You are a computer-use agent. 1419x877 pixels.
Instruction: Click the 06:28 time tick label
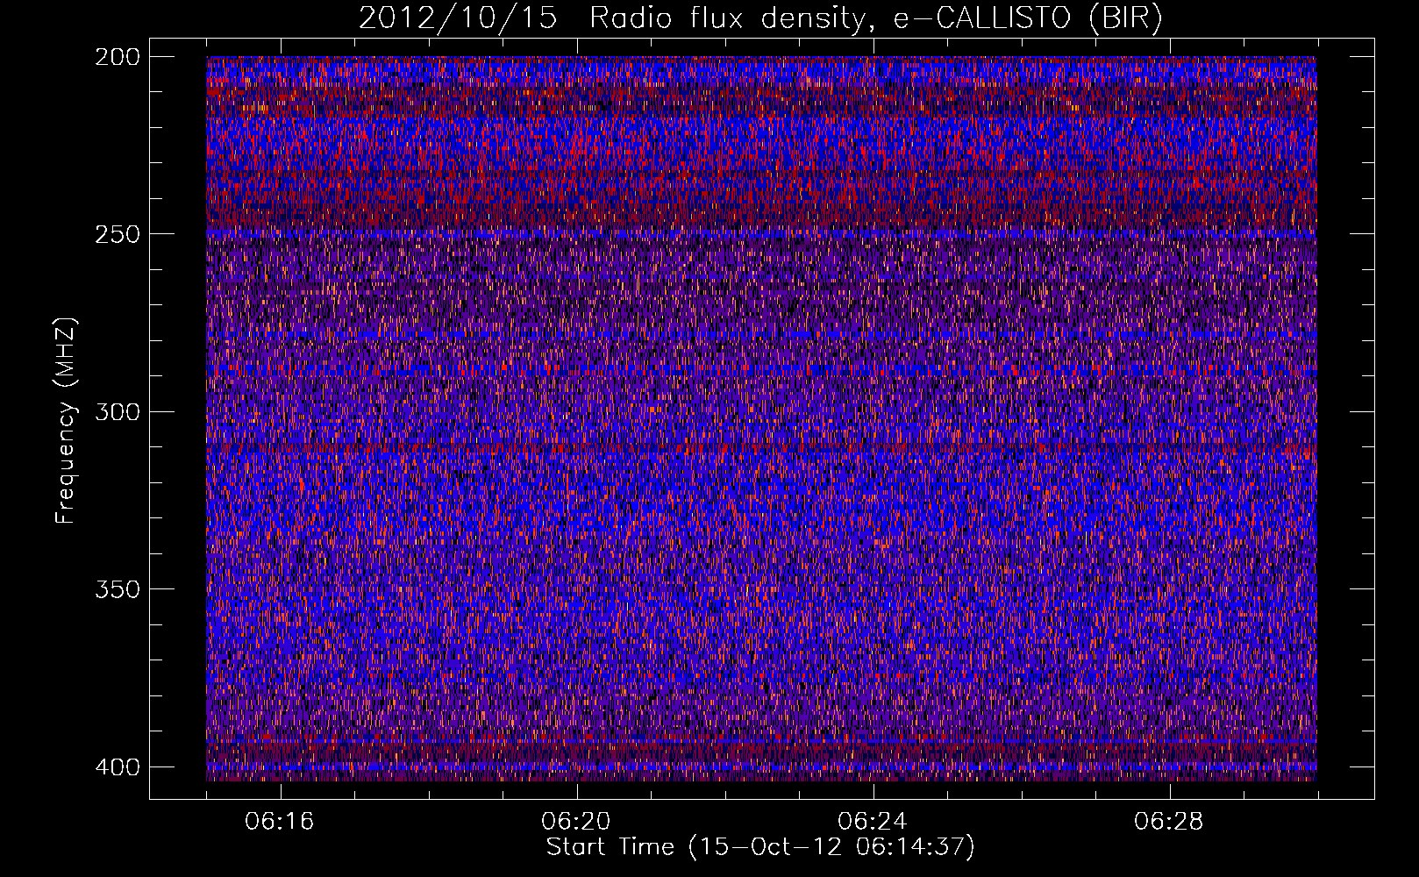pos(1169,822)
